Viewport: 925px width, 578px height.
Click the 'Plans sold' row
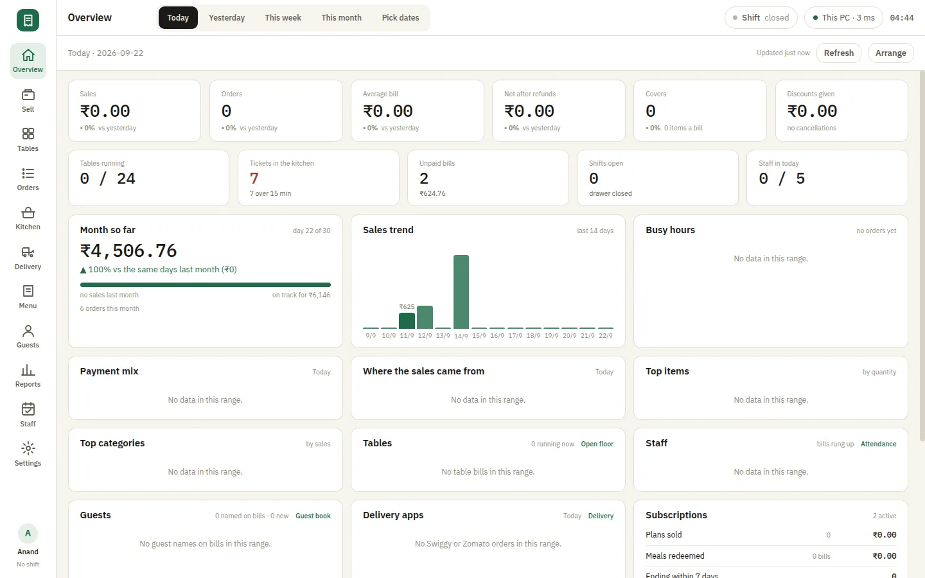click(x=771, y=535)
